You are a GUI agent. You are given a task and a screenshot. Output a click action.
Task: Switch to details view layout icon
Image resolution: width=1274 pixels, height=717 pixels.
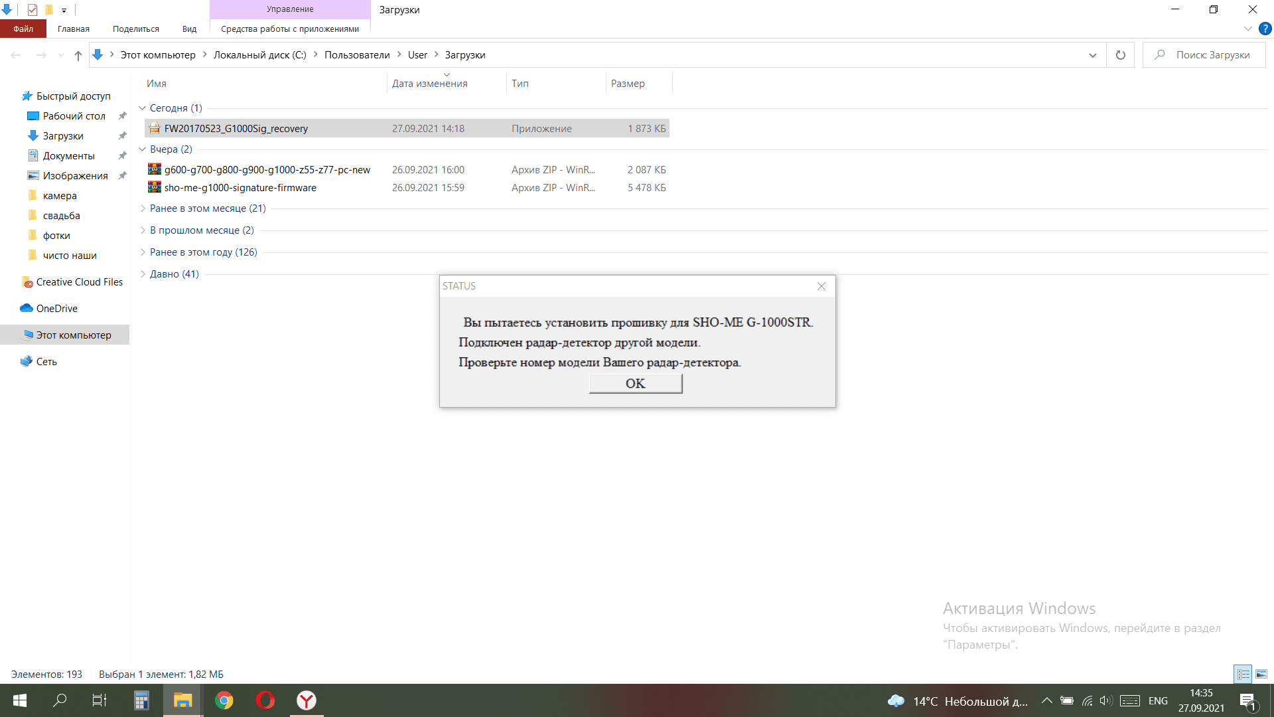tap(1243, 674)
